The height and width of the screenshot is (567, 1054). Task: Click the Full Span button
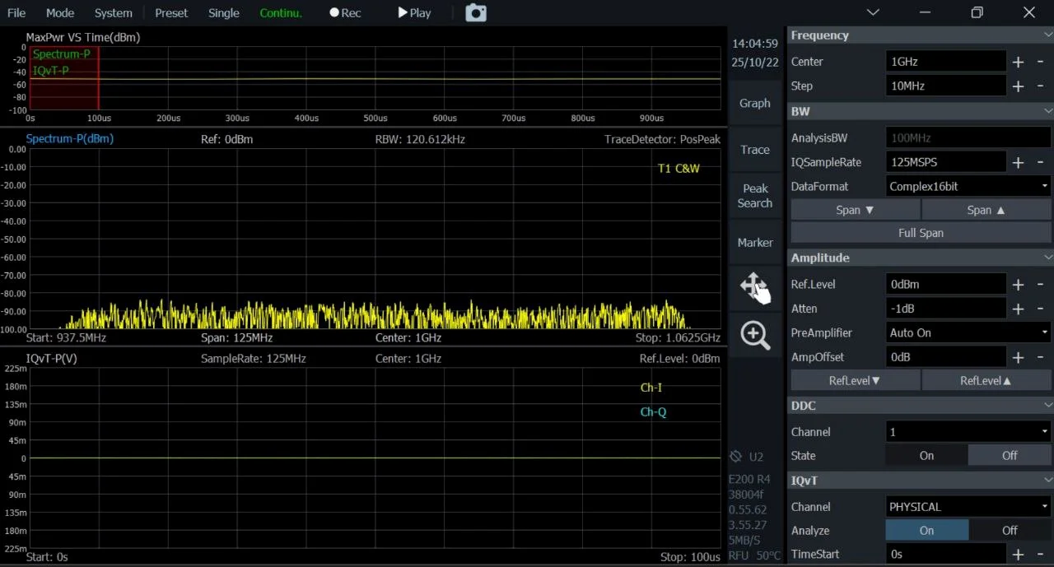(x=920, y=233)
